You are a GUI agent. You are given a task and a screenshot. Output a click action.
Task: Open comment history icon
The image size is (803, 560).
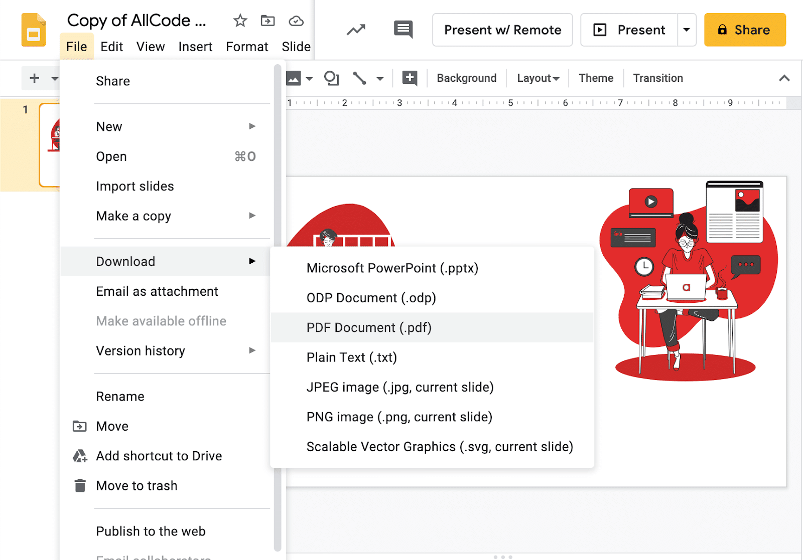click(x=403, y=30)
